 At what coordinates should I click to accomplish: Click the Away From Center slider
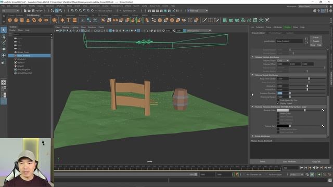pos(308,78)
